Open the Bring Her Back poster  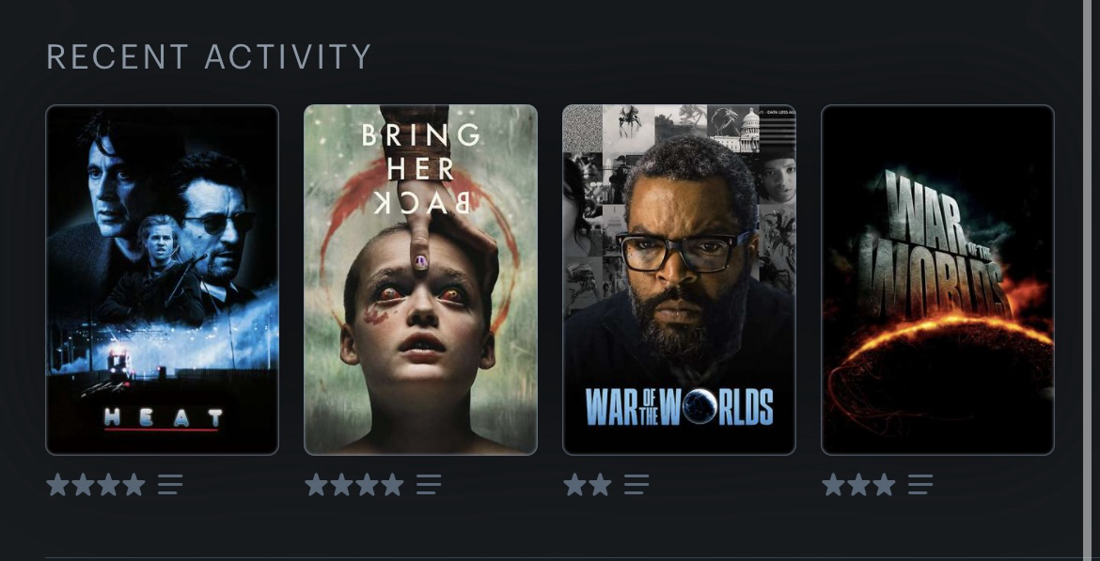(x=421, y=280)
